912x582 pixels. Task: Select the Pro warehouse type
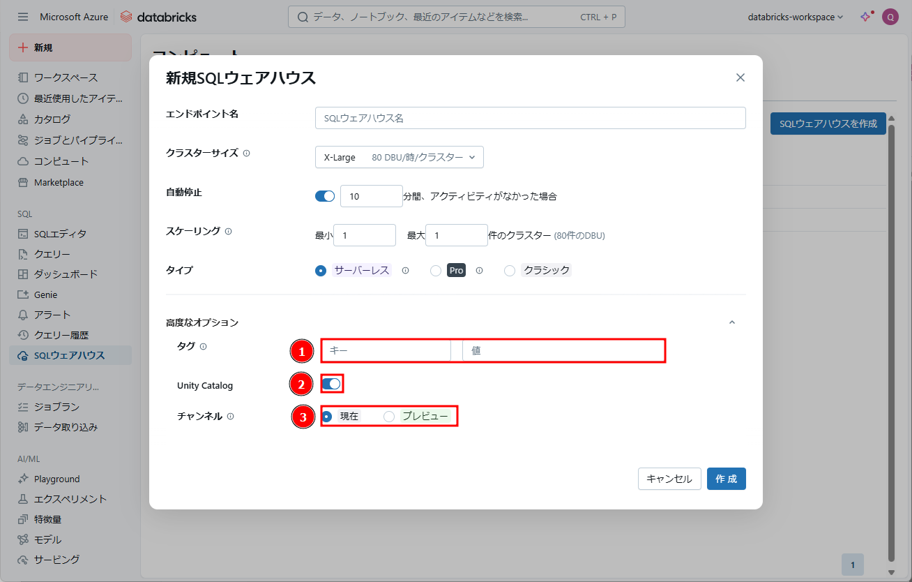pos(436,271)
